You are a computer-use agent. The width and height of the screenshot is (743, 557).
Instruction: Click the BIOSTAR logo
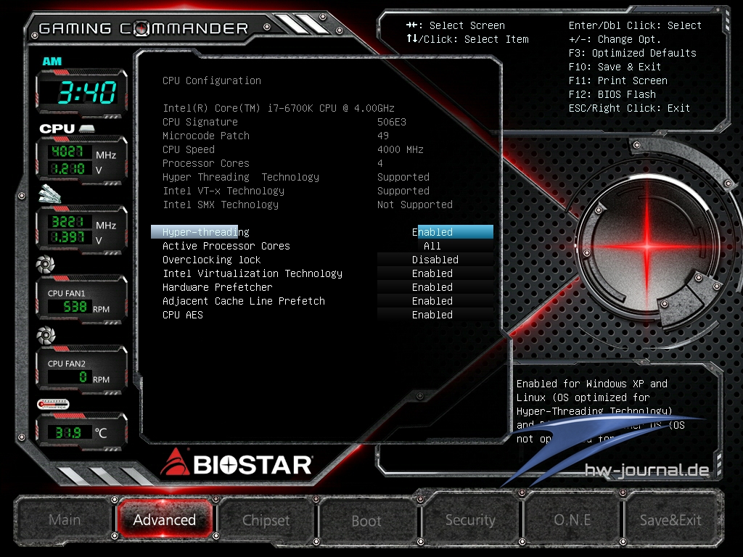click(236, 463)
